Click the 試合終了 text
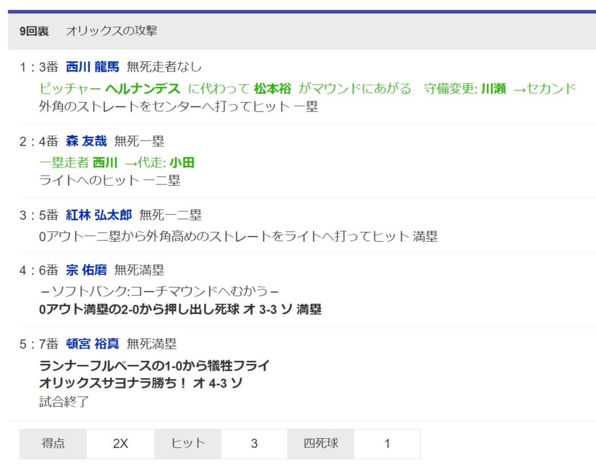This screenshot has width=596, height=466. (x=64, y=401)
